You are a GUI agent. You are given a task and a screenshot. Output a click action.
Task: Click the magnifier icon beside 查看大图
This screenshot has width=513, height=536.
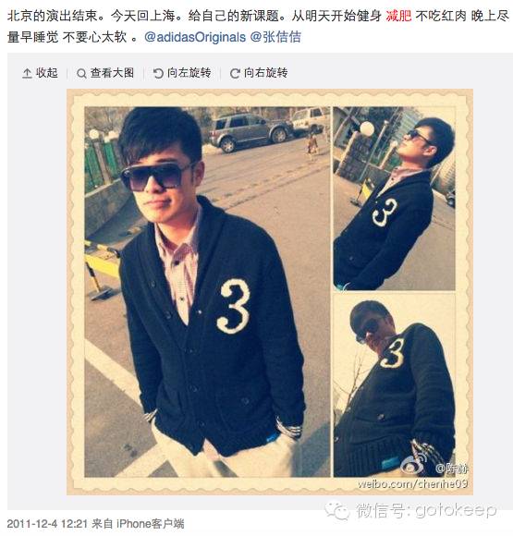(81, 73)
